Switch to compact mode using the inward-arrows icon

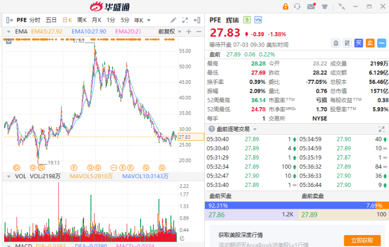(342, 7)
